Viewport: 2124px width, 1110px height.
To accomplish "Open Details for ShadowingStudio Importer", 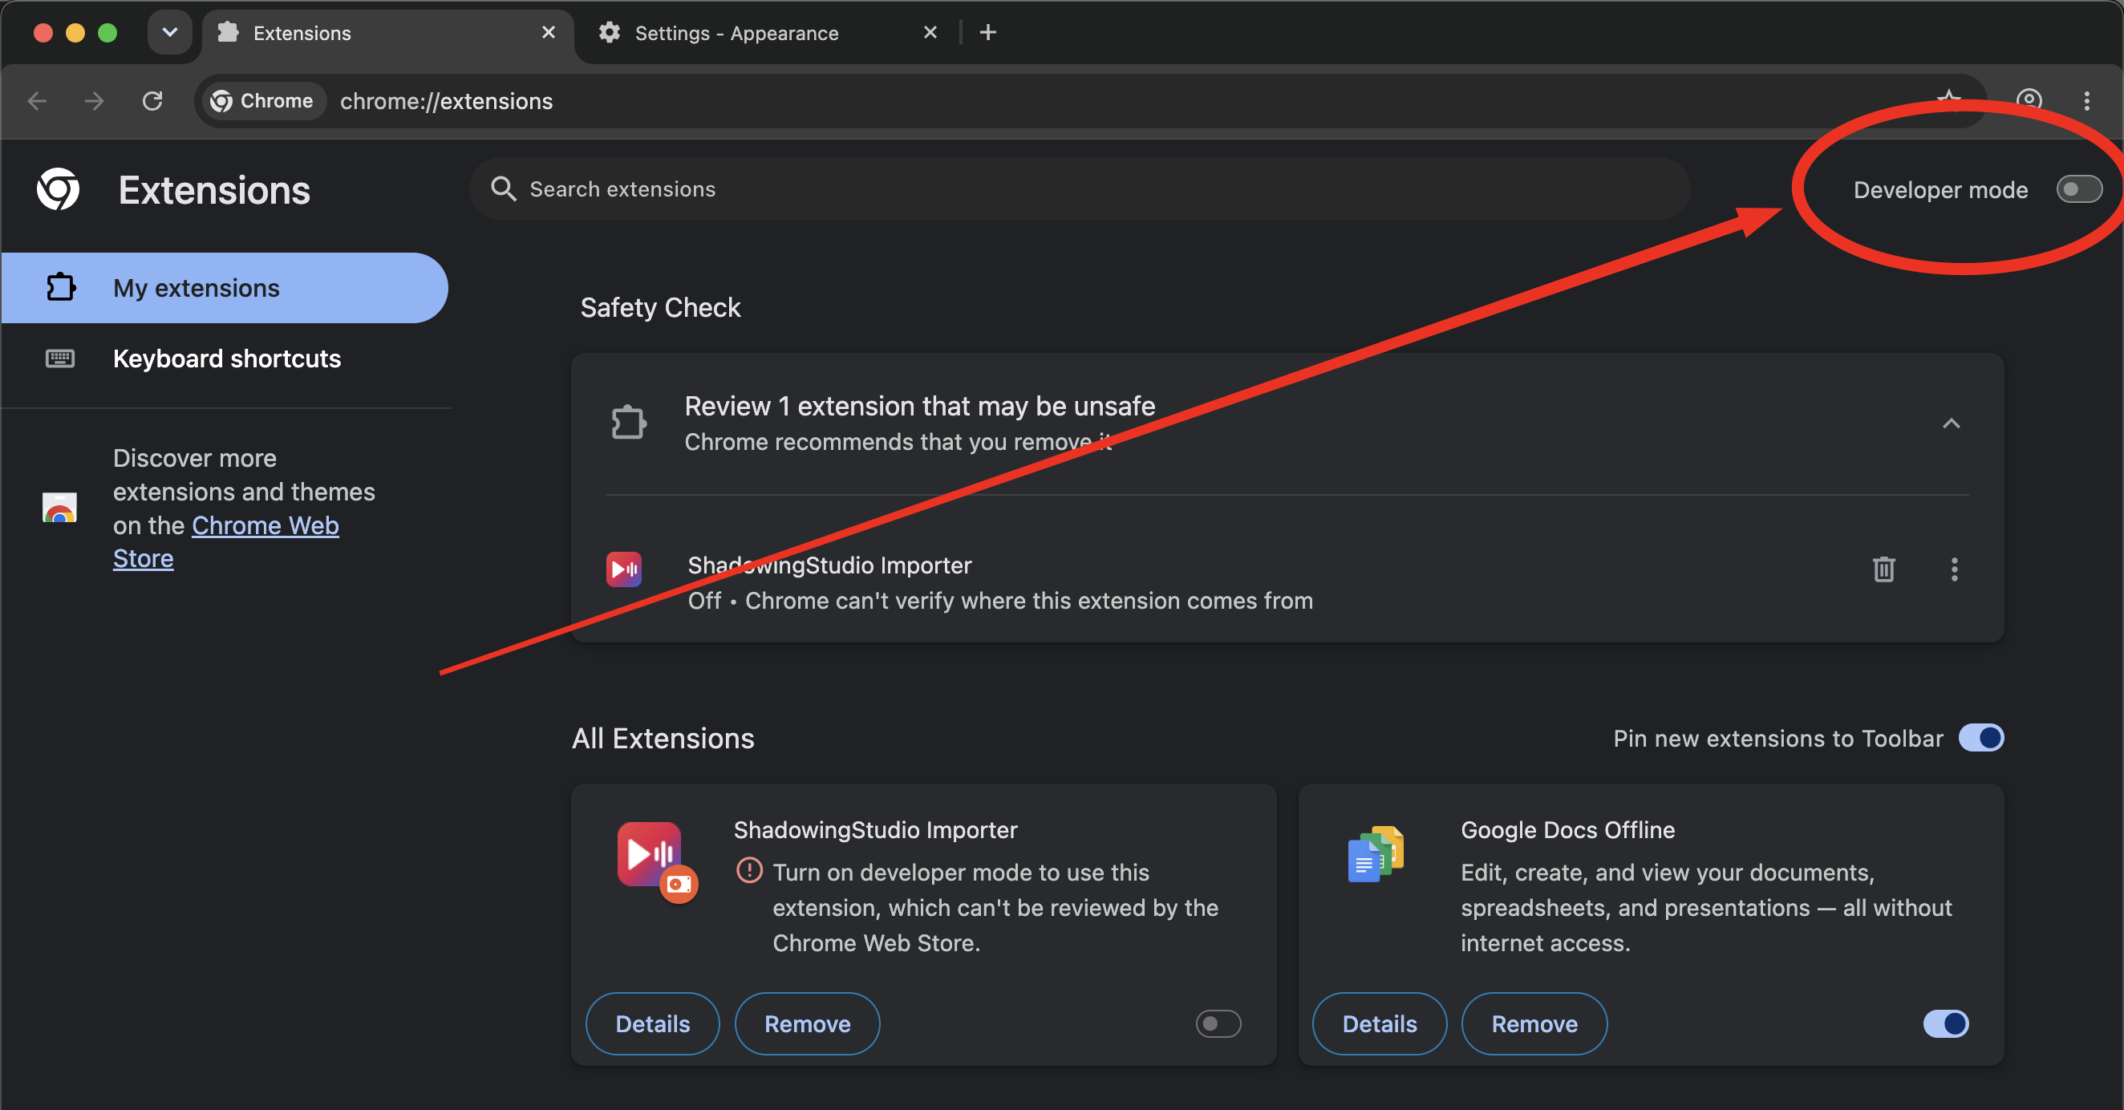I will click(x=652, y=1023).
